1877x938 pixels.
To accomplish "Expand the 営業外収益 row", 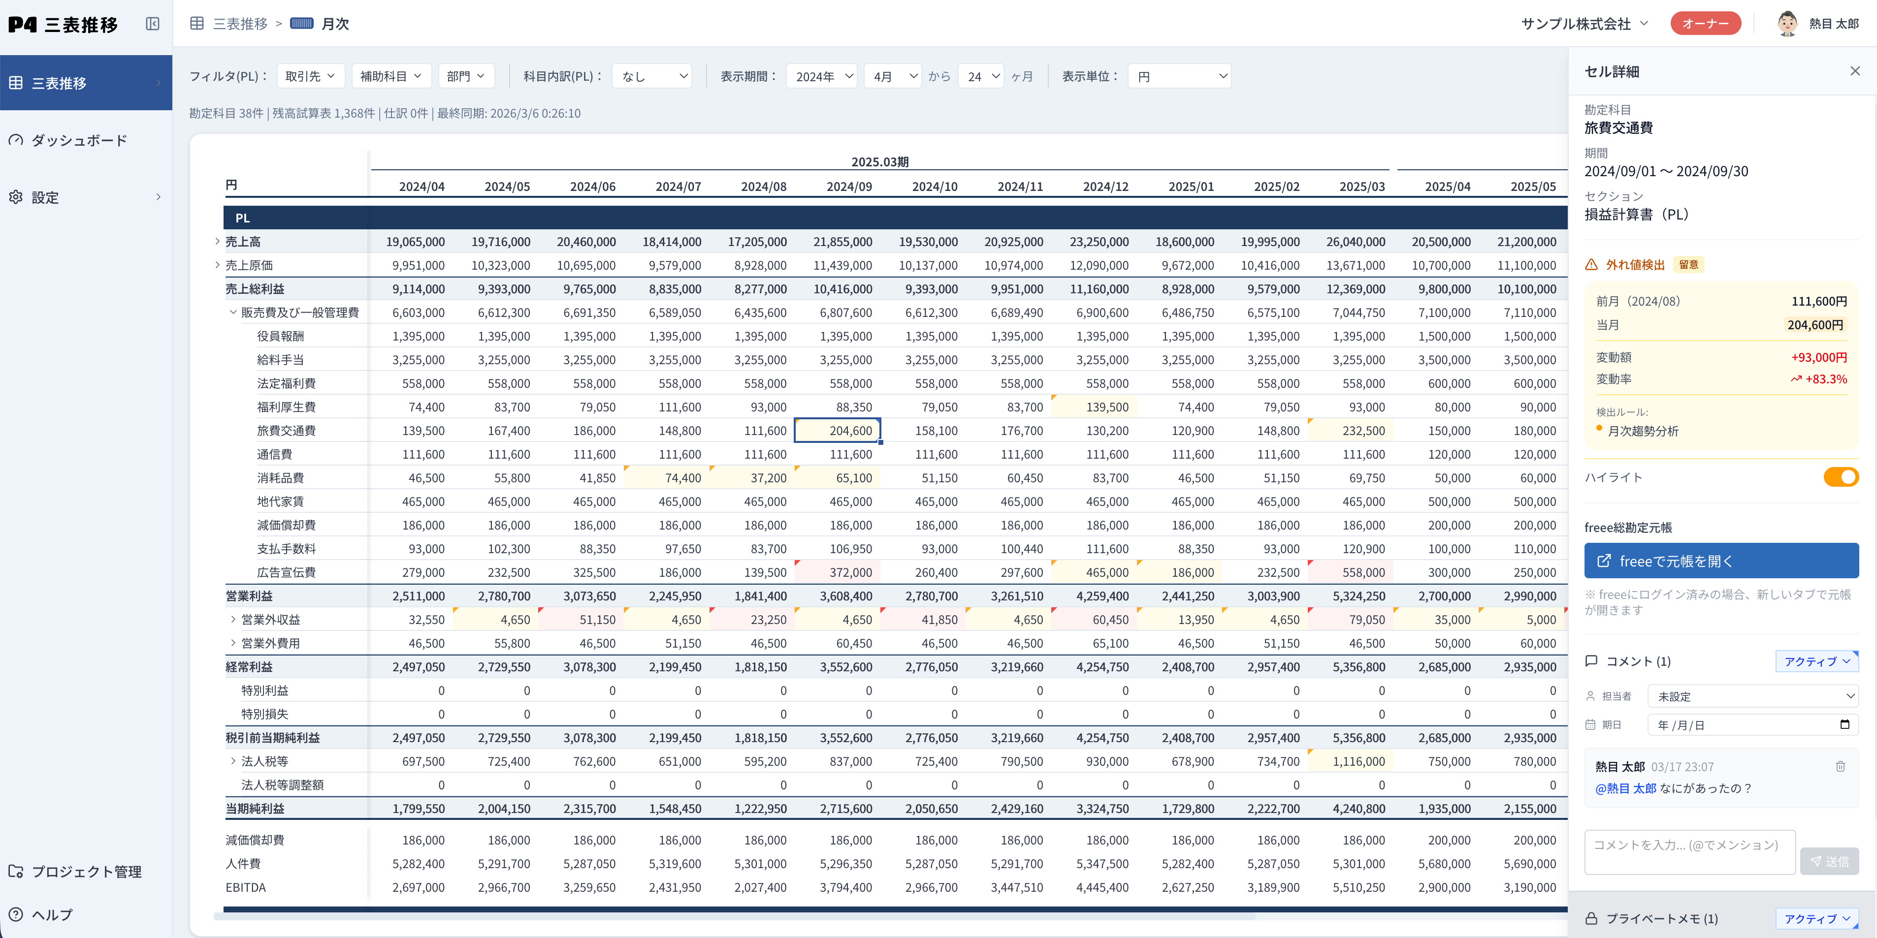I will coord(232,620).
